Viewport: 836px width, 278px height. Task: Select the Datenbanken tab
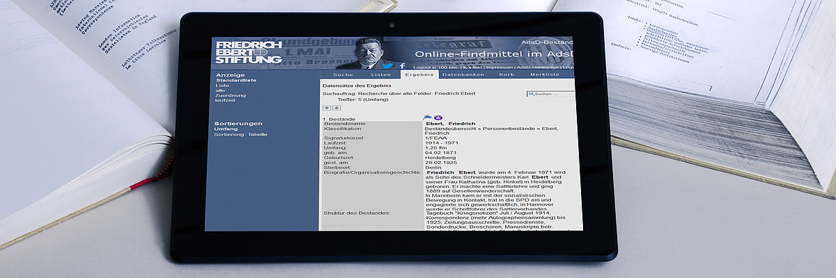(463, 74)
